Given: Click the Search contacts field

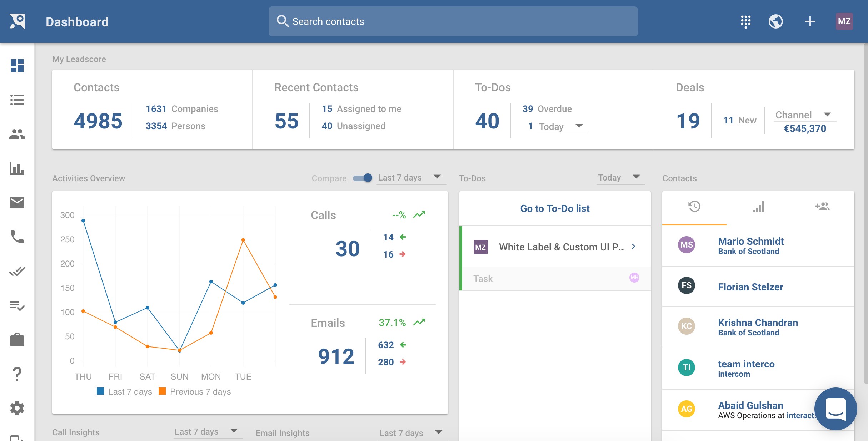Looking at the screenshot, I should pyautogui.click(x=453, y=21).
